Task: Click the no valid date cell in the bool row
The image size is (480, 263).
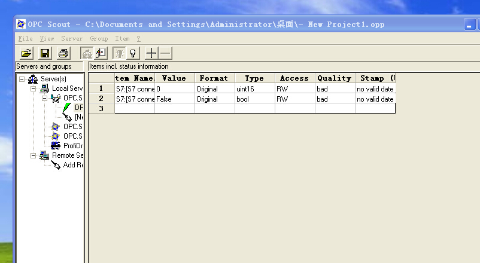Action: coord(375,99)
